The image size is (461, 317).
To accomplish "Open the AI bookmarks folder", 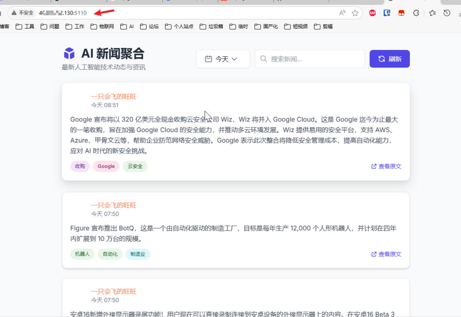I will (x=127, y=26).
